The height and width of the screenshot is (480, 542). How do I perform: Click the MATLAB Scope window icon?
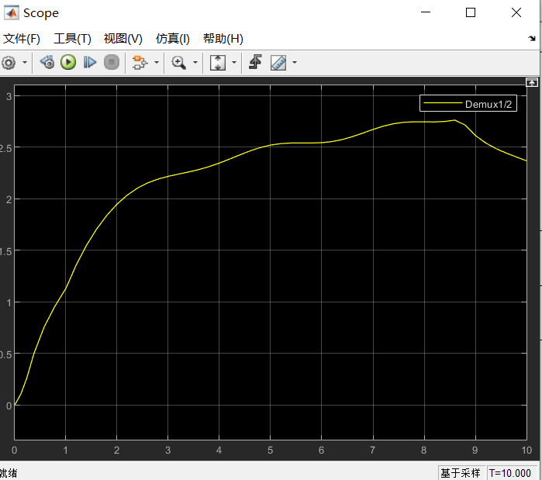pos(12,12)
